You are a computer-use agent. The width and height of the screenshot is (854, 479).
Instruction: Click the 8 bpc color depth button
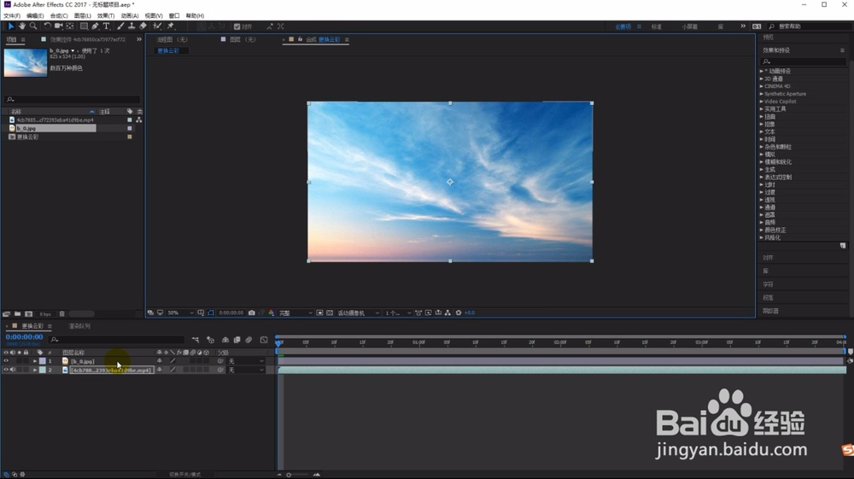46,314
